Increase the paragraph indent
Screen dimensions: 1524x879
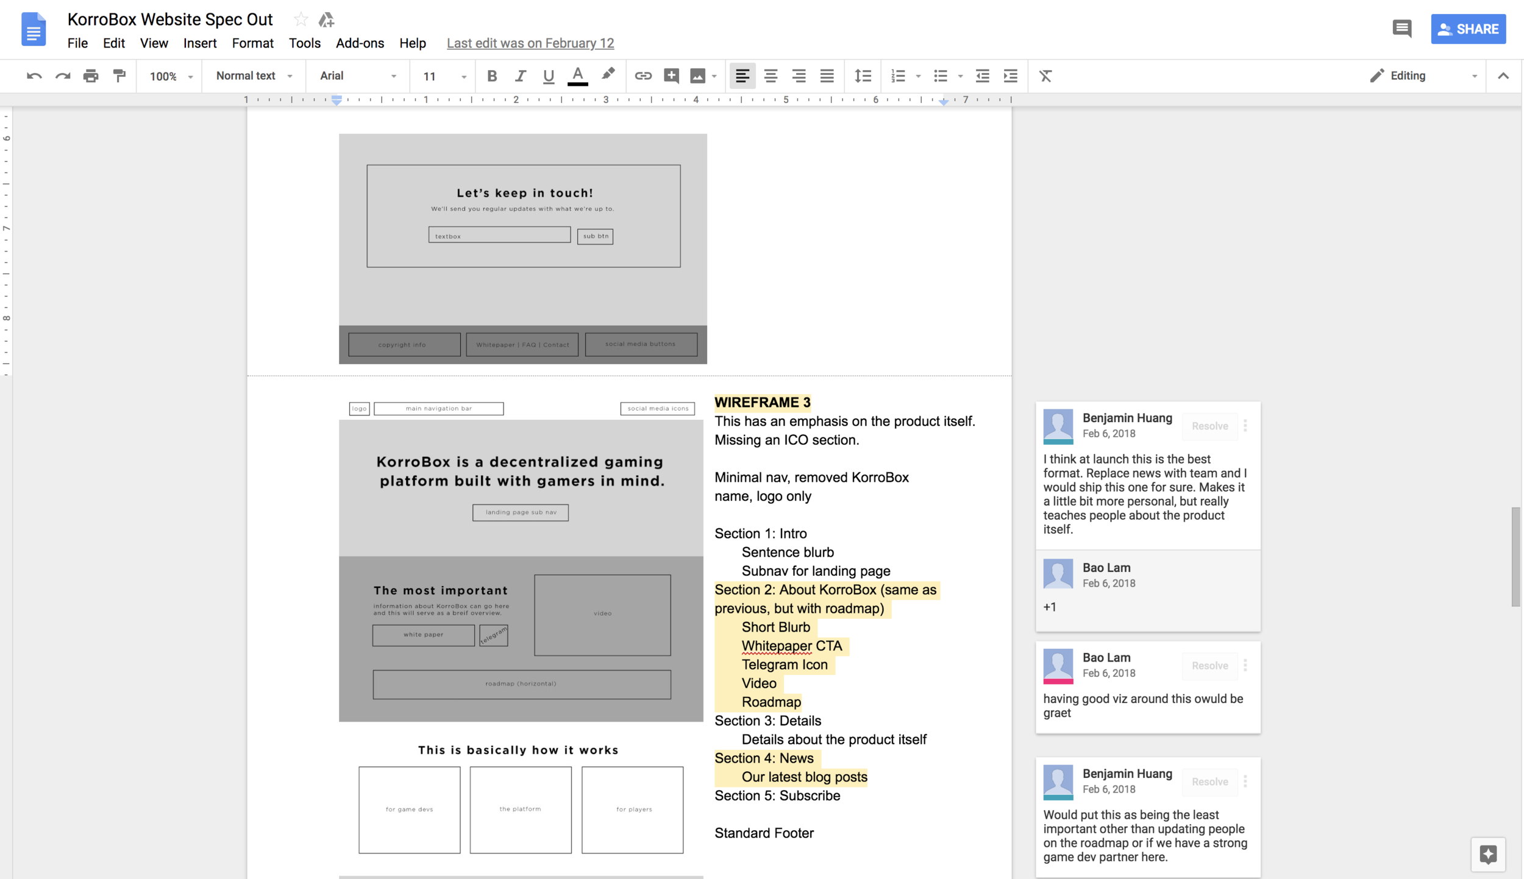click(1010, 76)
